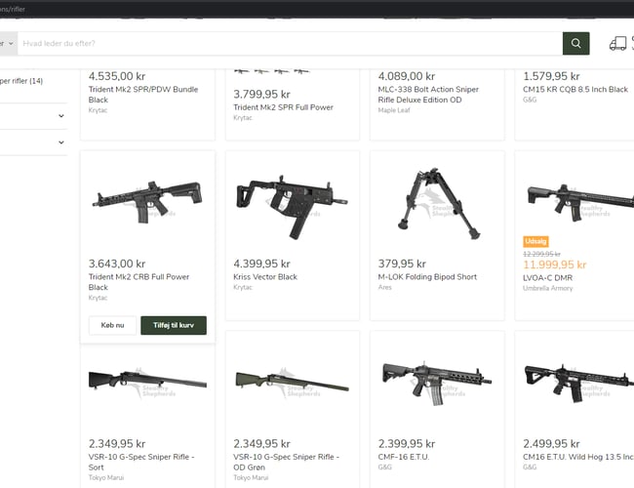
Task: Click the green search magnifier button
Action: coord(575,43)
